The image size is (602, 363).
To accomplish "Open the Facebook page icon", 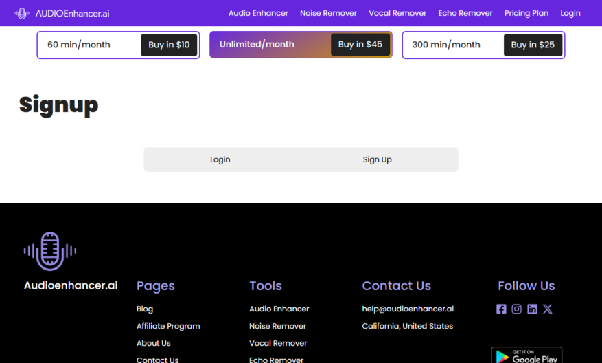I will click(501, 309).
